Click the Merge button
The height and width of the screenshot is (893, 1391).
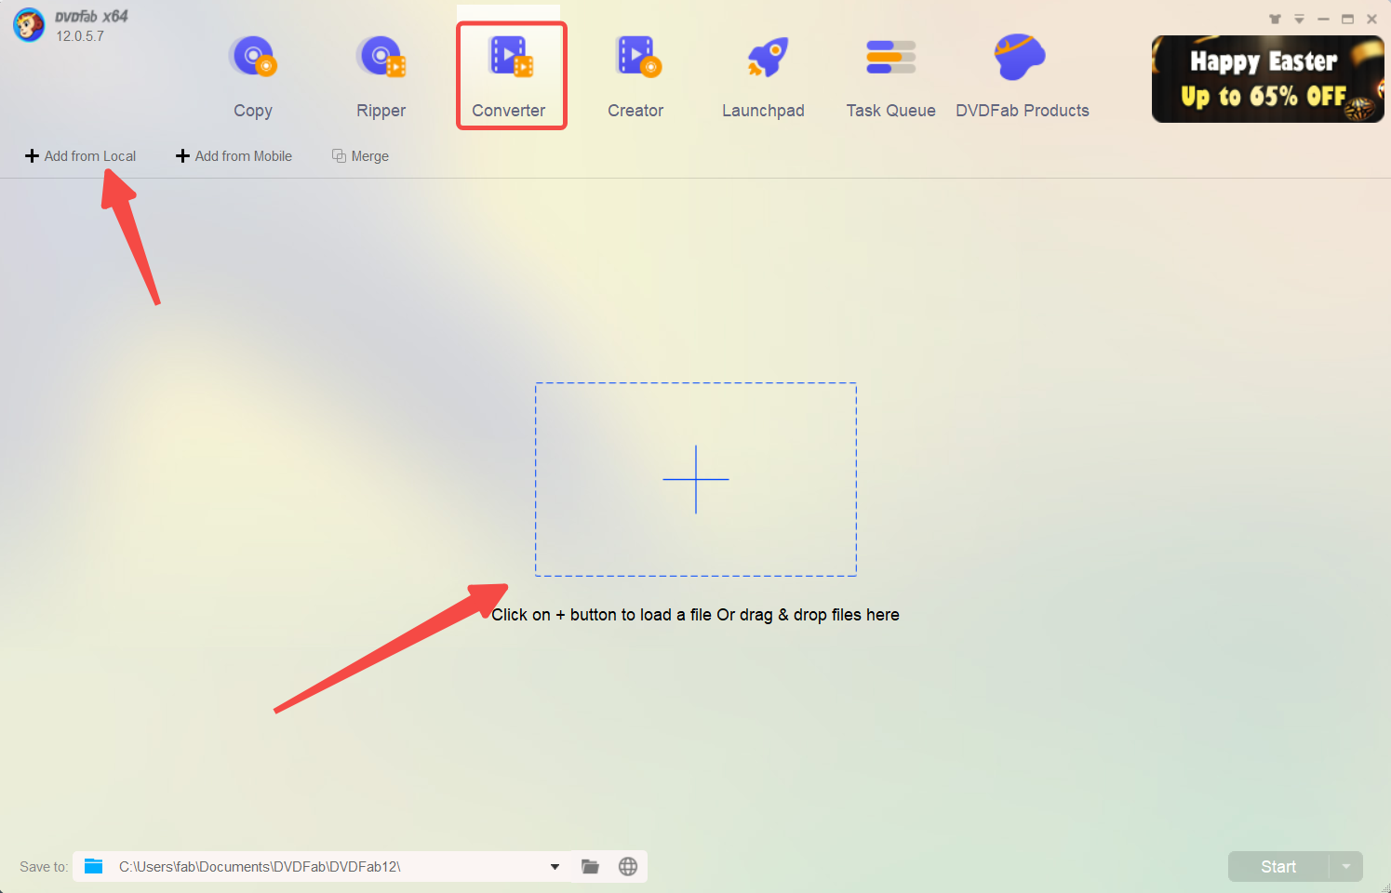point(361,156)
